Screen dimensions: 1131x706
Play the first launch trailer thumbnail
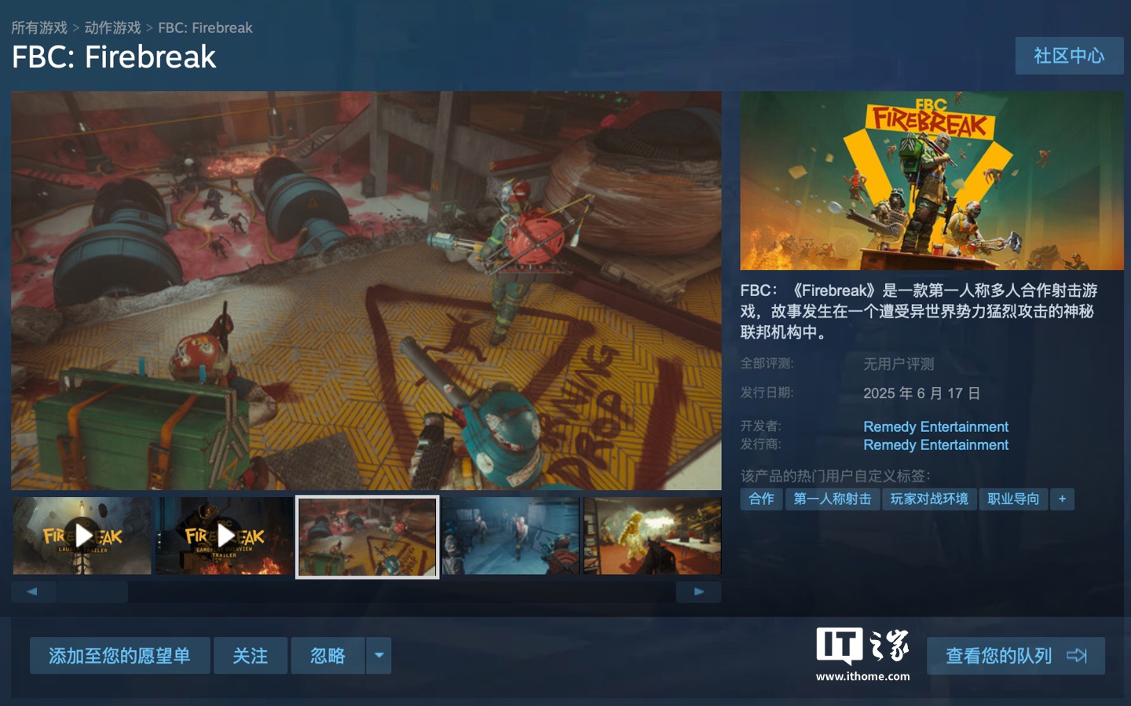click(82, 536)
